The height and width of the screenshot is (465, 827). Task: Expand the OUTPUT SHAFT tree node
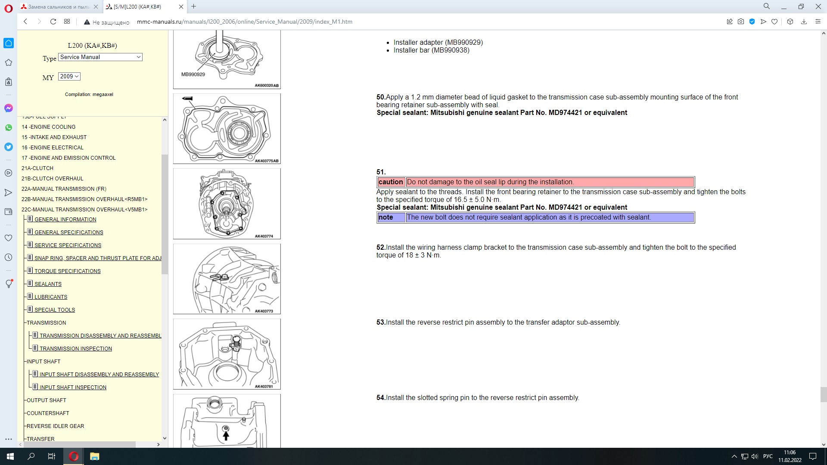[x=46, y=400]
